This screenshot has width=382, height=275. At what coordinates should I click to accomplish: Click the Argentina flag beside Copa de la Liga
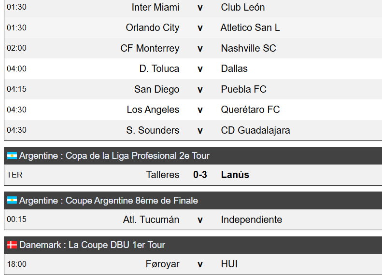click(12, 156)
